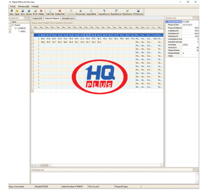Click the PartName value G3001
212x190 pixels.
[x=185, y=45]
